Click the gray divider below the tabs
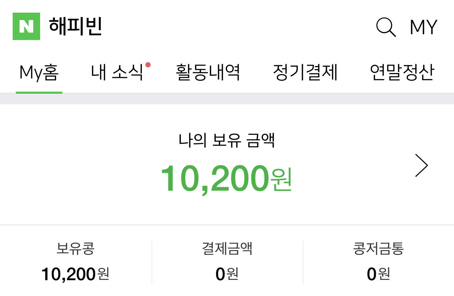Screen dimensions: 454x296 (227, 99)
